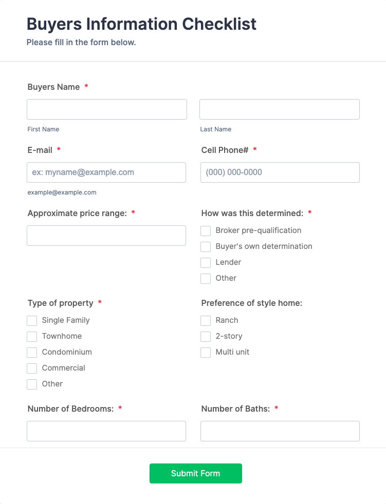Toggle the Commercial property checkbox

[x=32, y=369]
